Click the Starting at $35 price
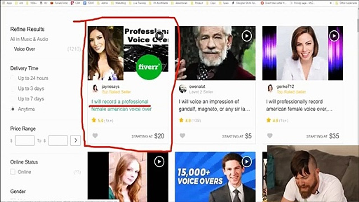This screenshot has width=359, height=202. (323, 136)
